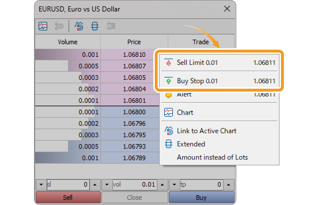Open the Chart from the toolbar icon
317x205 pixels.
pyautogui.click(x=43, y=26)
